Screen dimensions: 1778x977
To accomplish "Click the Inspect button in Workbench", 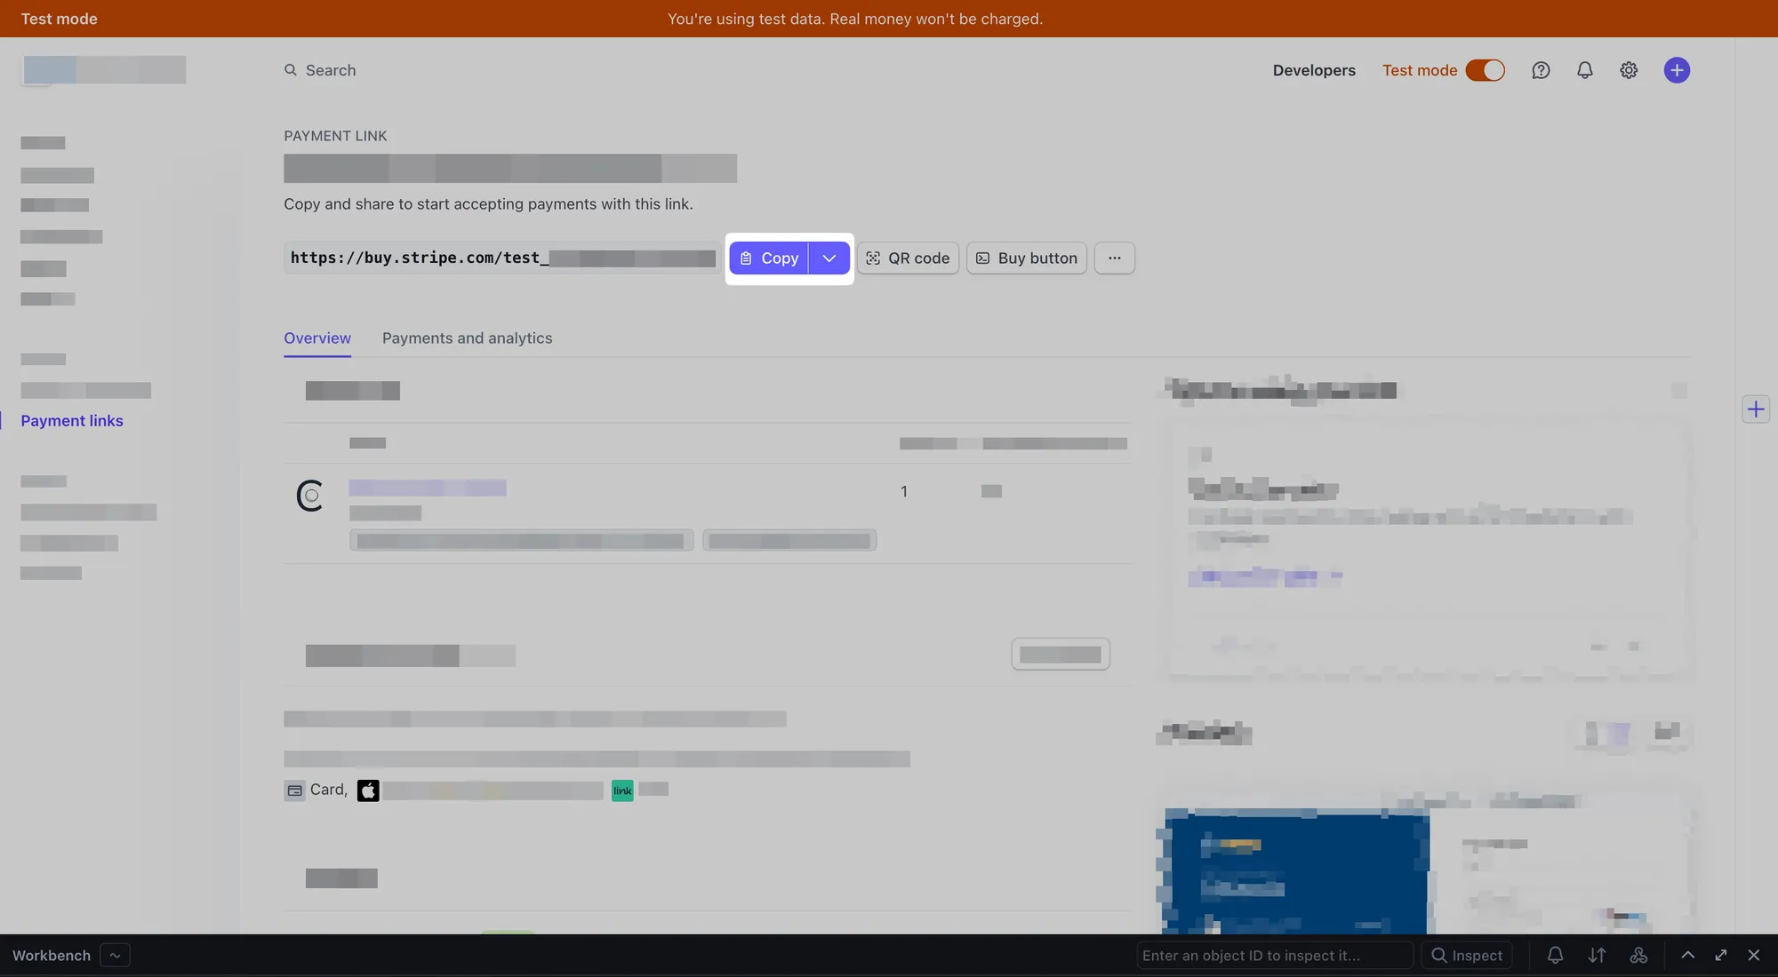I will point(1467,956).
